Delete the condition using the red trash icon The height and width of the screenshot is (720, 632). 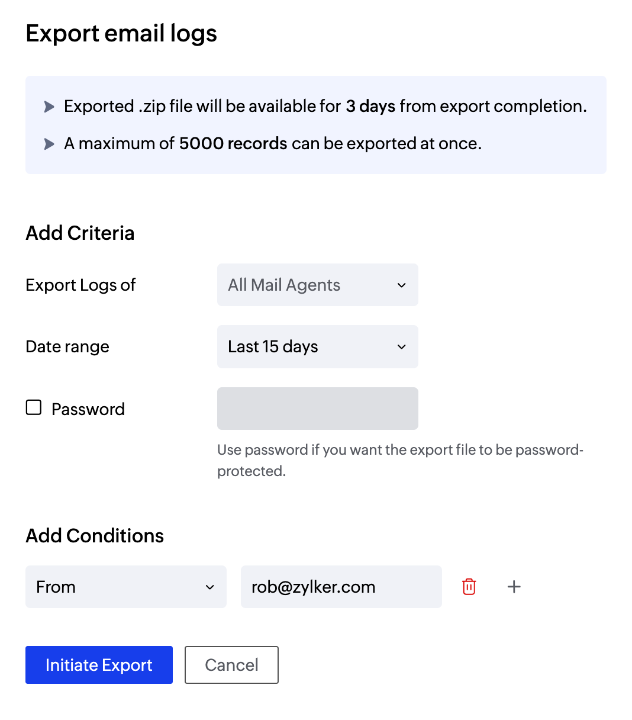click(469, 587)
